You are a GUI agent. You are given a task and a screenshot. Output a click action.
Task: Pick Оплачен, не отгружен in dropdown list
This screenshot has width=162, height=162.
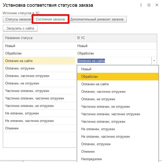pyautogui.click(x=98, y=99)
